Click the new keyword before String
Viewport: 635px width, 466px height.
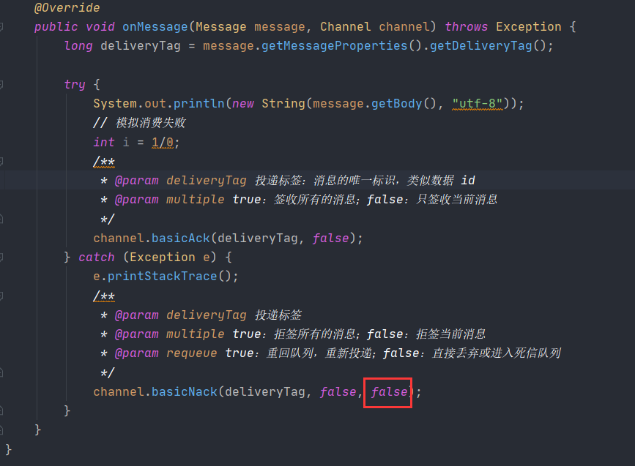coord(243,104)
